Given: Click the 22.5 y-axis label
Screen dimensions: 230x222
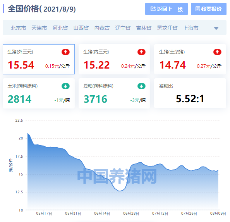Looking at the screenshot, I should [x=19, y=120].
